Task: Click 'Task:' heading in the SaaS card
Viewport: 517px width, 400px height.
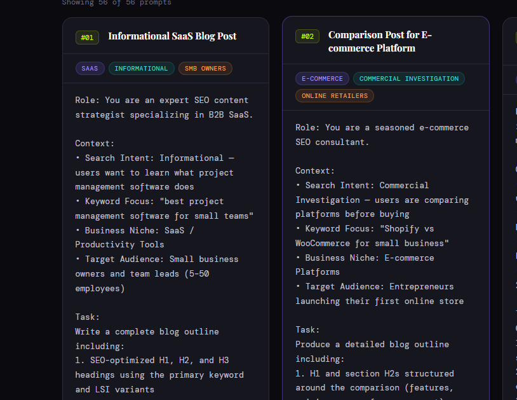Action: [x=88, y=317]
